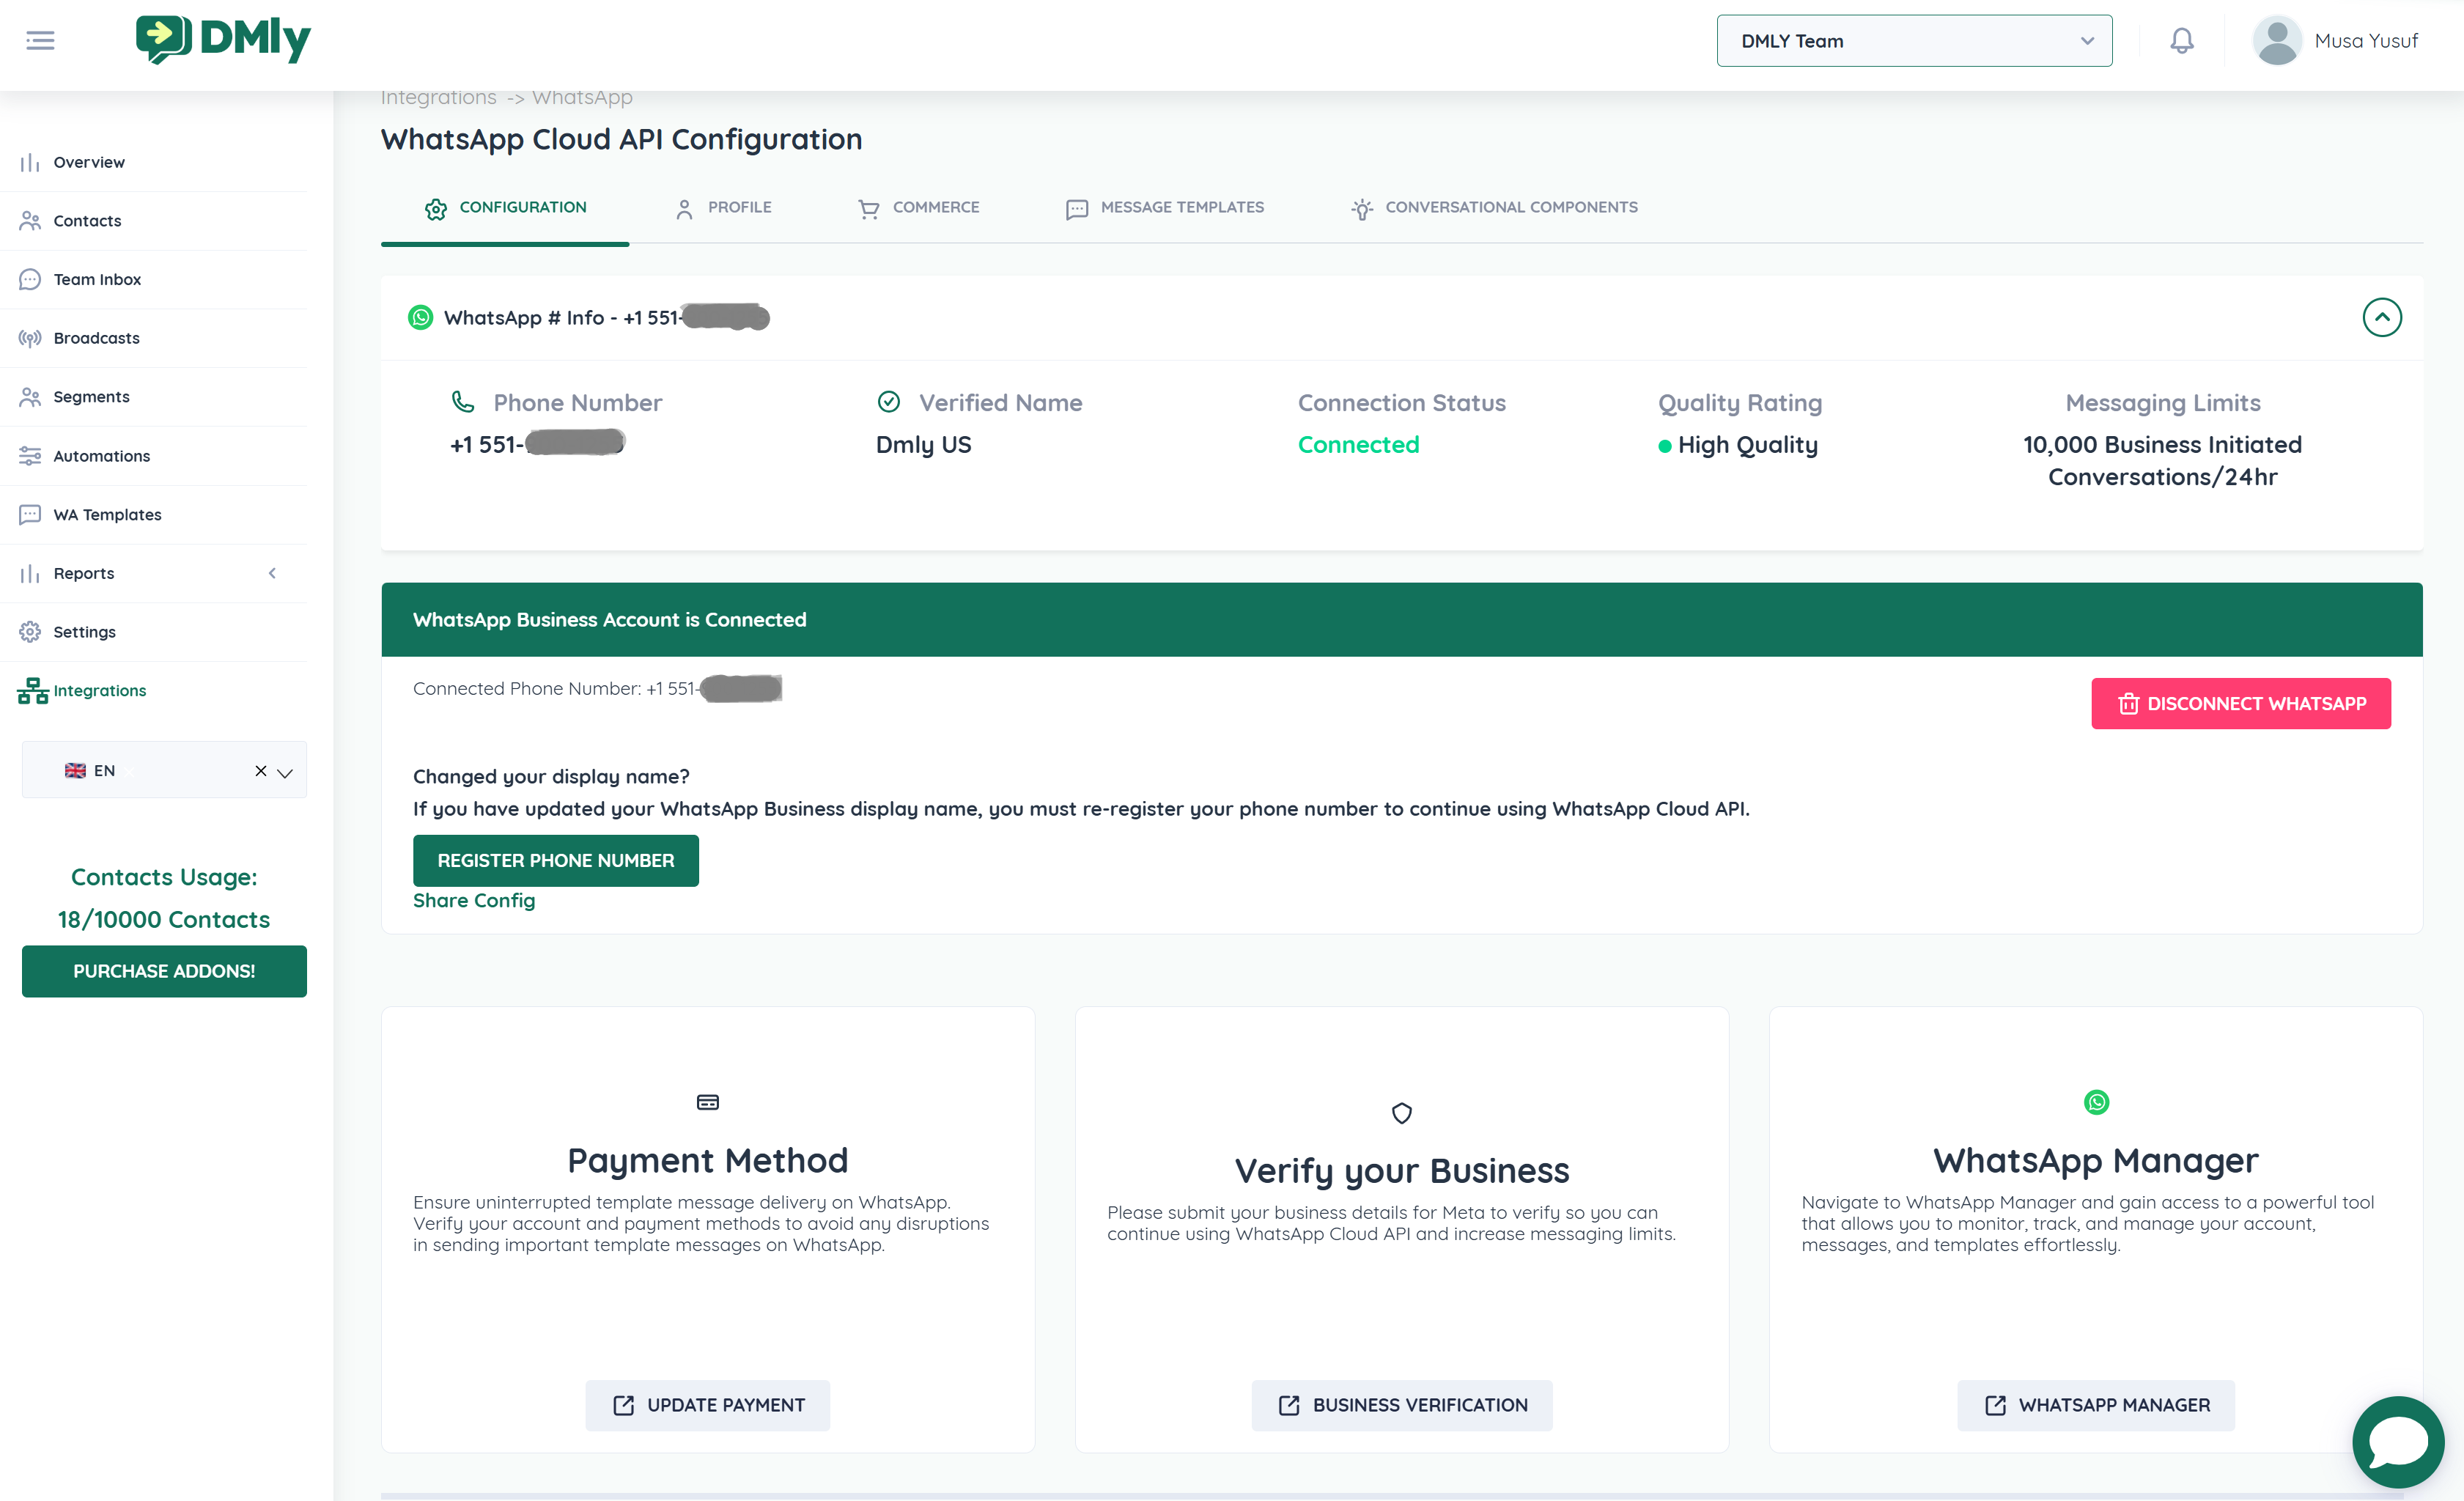
Task: Click the Team Inbox sidebar icon
Action: (x=30, y=279)
